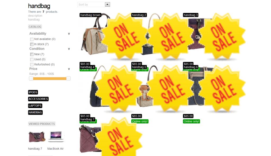The image size is (271, 156).
Task: Go to the IPODS category
Action: [x=33, y=92]
